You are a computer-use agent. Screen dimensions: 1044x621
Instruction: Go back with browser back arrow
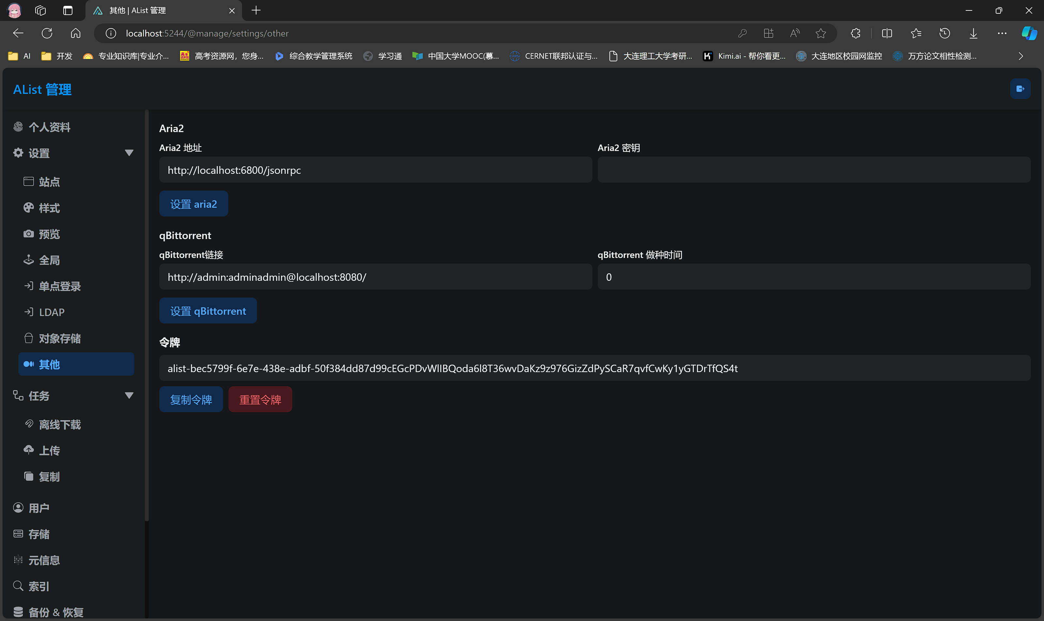pyautogui.click(x=18, y=33)
